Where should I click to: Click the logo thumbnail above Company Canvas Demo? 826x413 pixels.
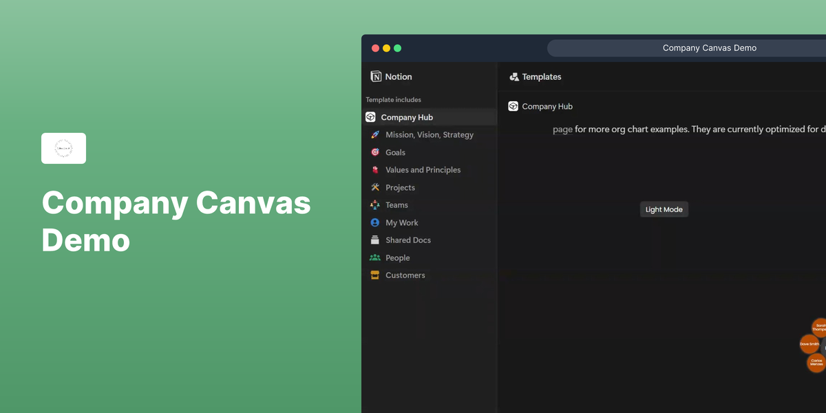point(63,148)
